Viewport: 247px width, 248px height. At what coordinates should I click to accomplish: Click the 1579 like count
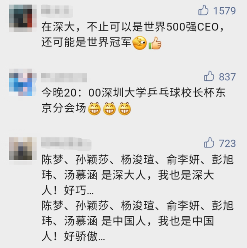click(225, 11)
